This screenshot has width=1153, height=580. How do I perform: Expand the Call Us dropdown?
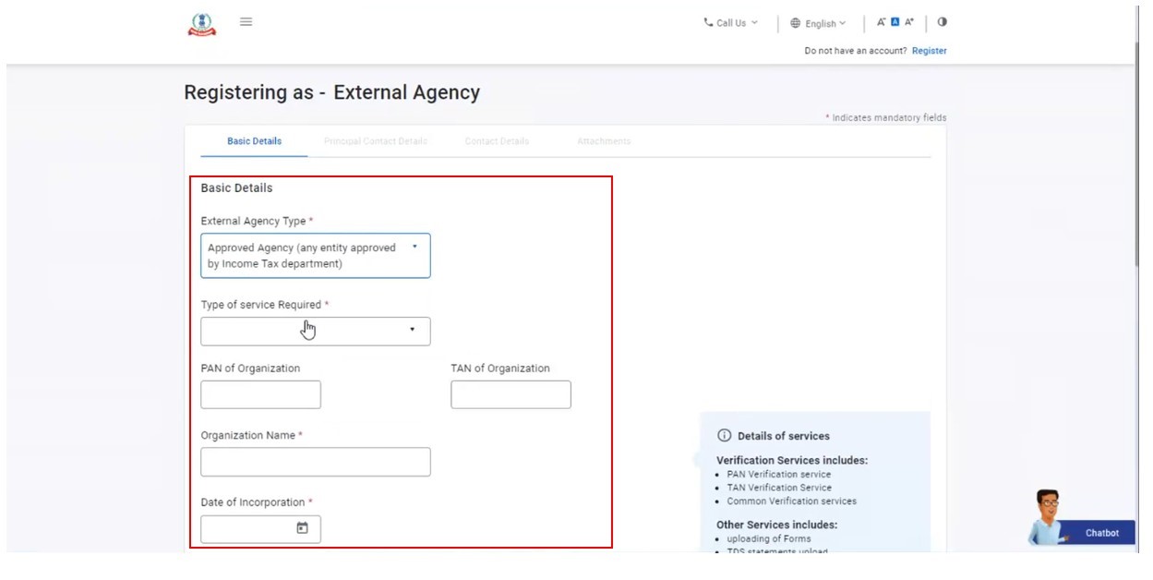[730, 23]
